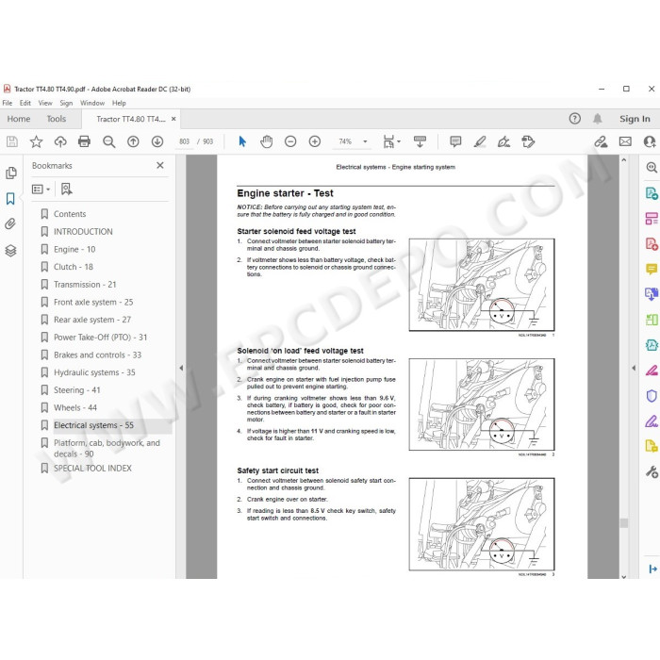Open the Export PDF tool
Viewport: 660px width, 660px height.
click(652, 193)
